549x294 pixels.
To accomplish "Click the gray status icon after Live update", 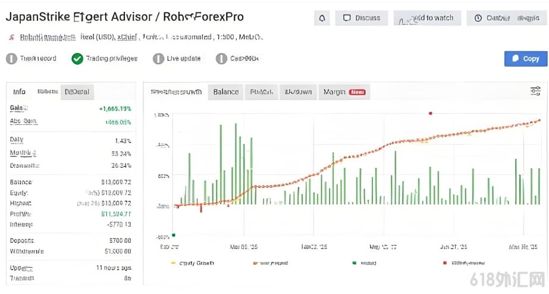I will (221, 58).
